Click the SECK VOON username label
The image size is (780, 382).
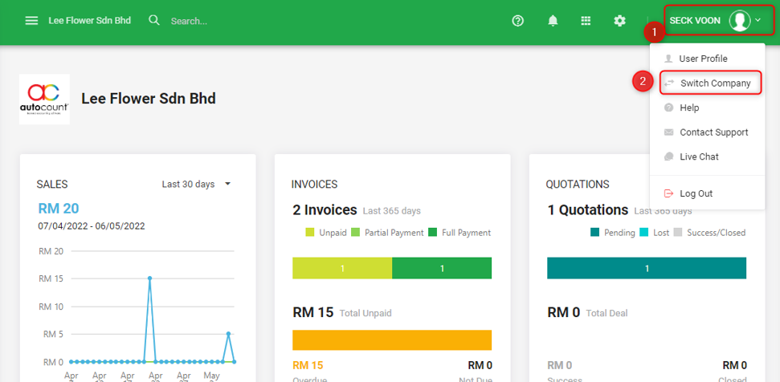tap(695, 20)
